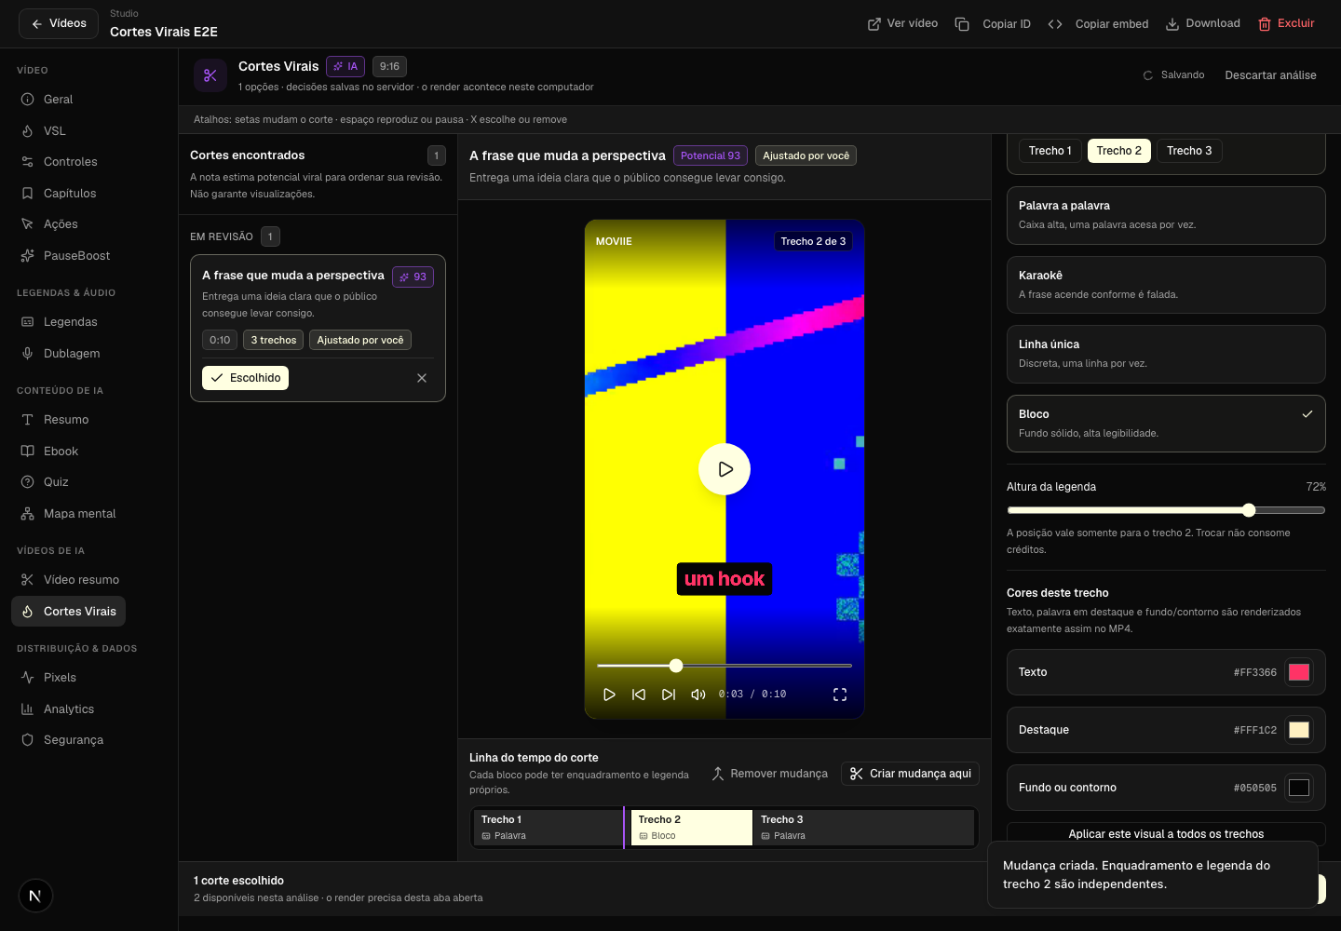Remove the cut with X icon
Viewport: 1341px width, 931px height.
[x=422, y=378]
